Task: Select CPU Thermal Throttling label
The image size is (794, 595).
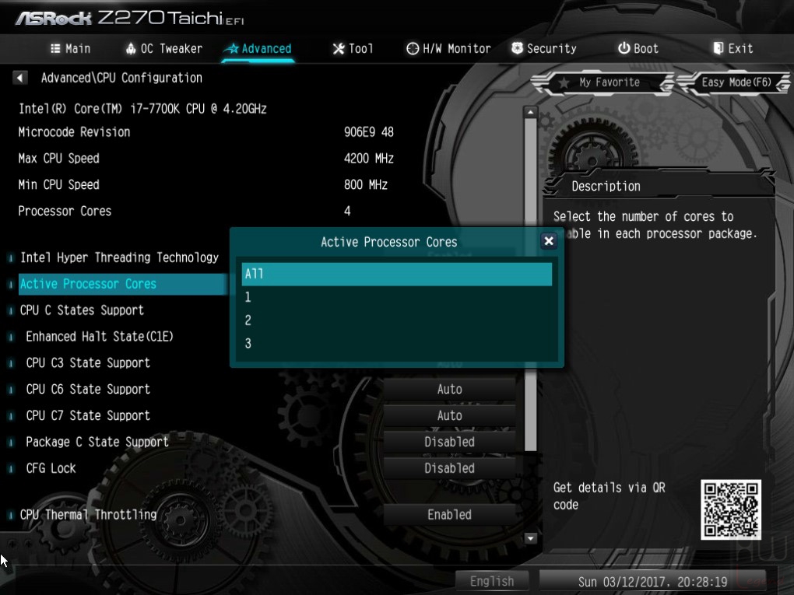Action: pyautogui.click(x=88, y=515)
